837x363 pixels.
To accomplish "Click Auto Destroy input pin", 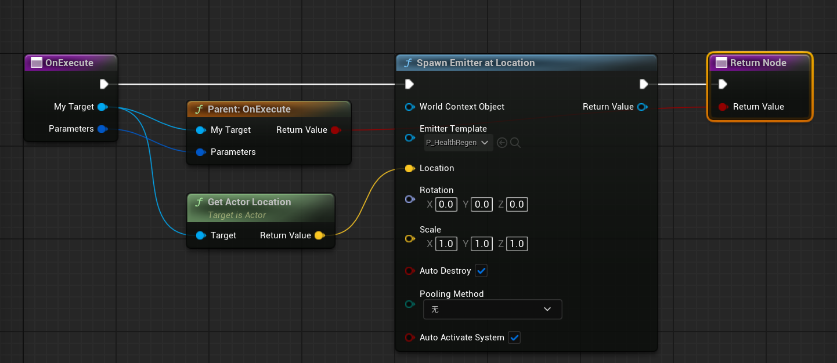I will [410, 271].
